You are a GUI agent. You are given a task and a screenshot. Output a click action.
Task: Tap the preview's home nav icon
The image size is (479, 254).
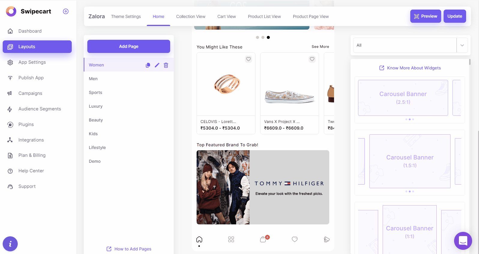pyautogui.click(x=199, y=239)
